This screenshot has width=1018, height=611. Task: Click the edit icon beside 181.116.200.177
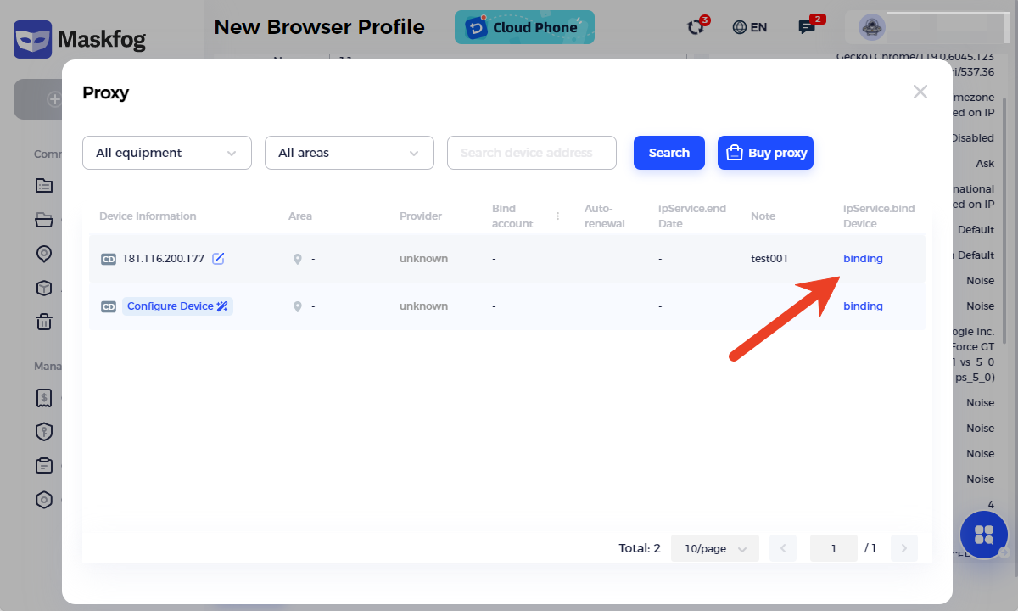point(218,259)
